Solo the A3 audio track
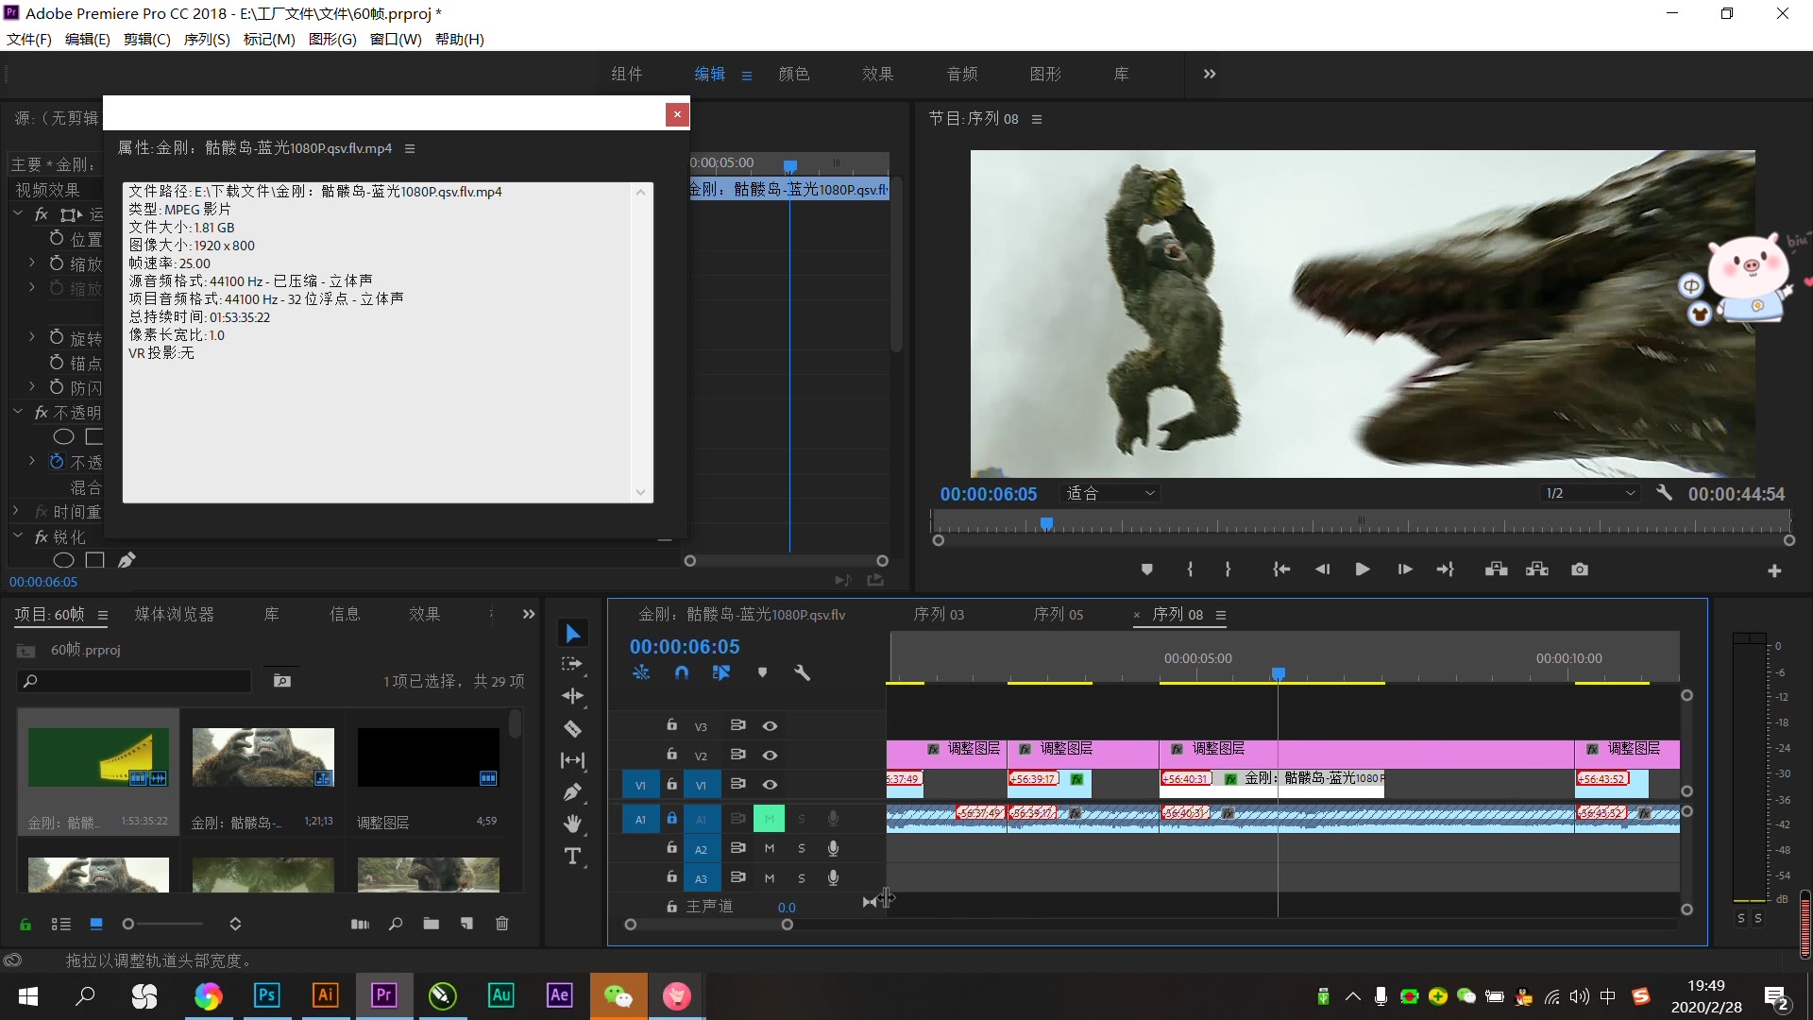The height and width of the screenshot is (1020, 1813). (802, 878)
